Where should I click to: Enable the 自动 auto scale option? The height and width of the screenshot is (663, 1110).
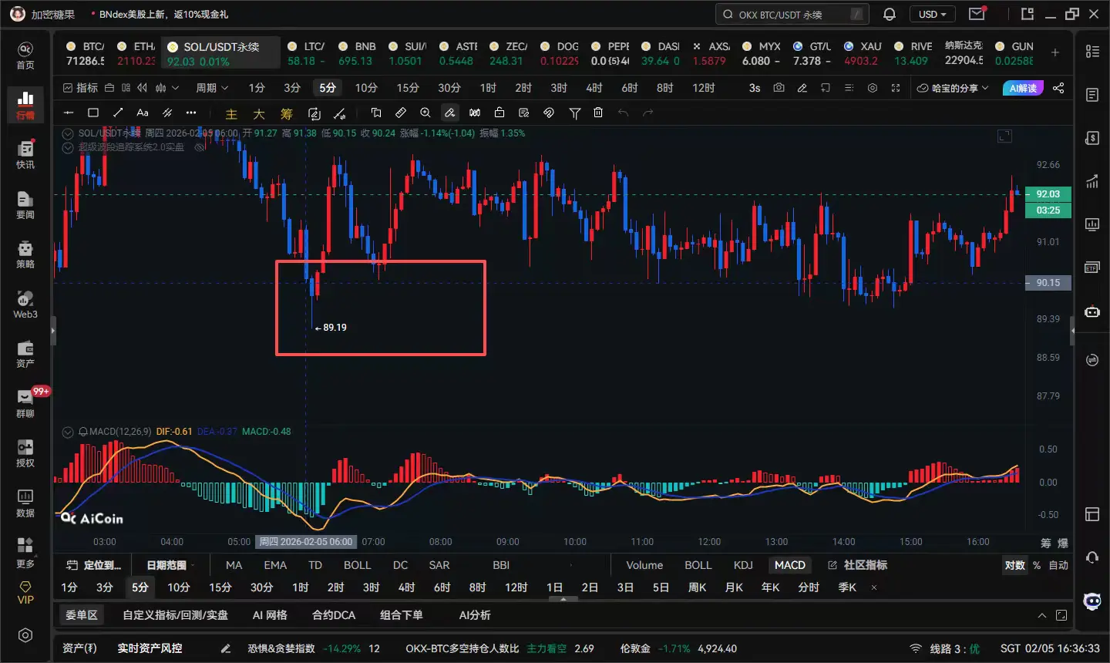(x=1058, y=565)
